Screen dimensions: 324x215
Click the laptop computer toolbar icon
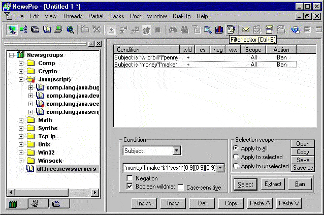58,30
